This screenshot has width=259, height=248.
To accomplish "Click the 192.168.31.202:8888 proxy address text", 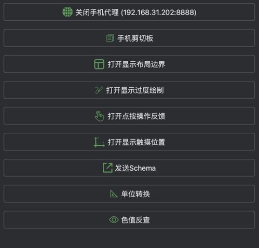I will (x=159, y=12).
